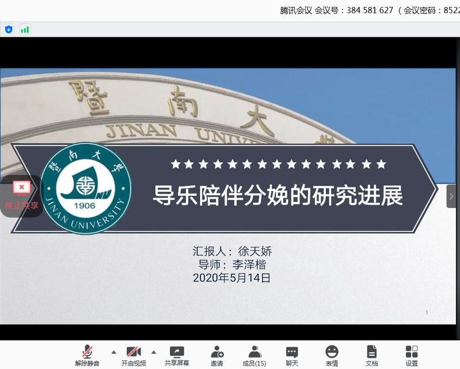Click the 停止共享 stop sharing button
The height and width of the screenshot is (369, 460).
(22, 196)
